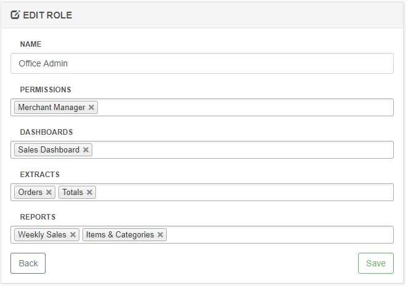Remove the Merchant Manager permission tag
This screenshot has height=286, width=408.
(x=91, y=108)
